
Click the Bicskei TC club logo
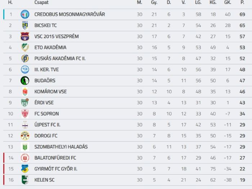coord(25,26)
